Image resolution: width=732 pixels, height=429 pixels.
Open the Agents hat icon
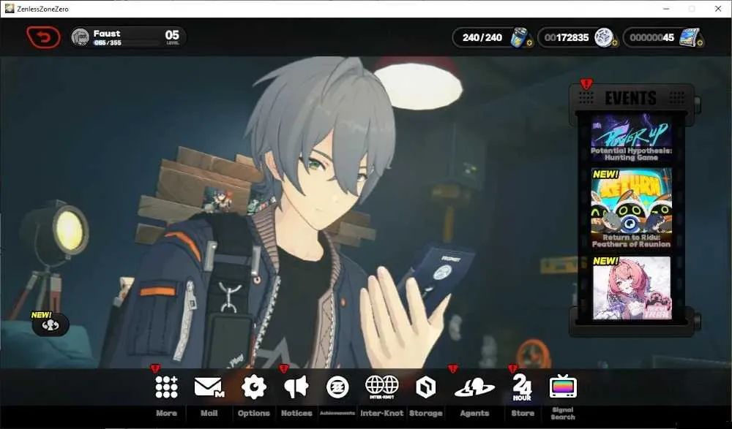474,387
